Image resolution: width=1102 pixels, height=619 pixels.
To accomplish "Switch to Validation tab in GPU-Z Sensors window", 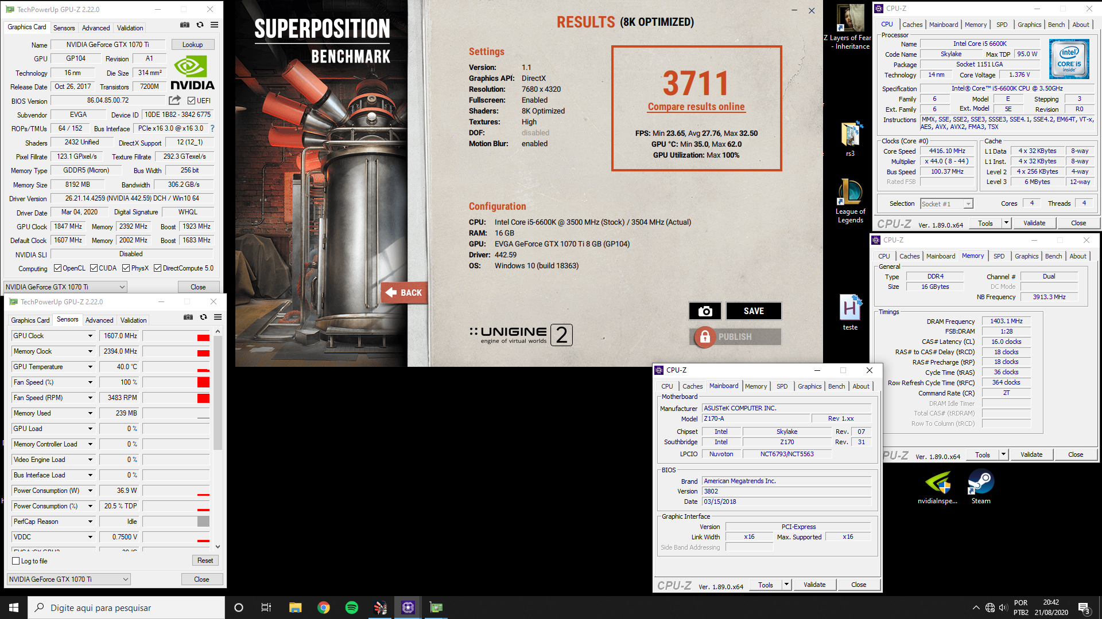I will [133, 320].
